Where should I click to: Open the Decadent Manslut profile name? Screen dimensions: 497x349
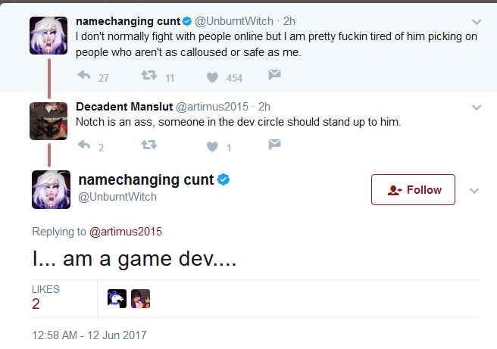point(124,107)
